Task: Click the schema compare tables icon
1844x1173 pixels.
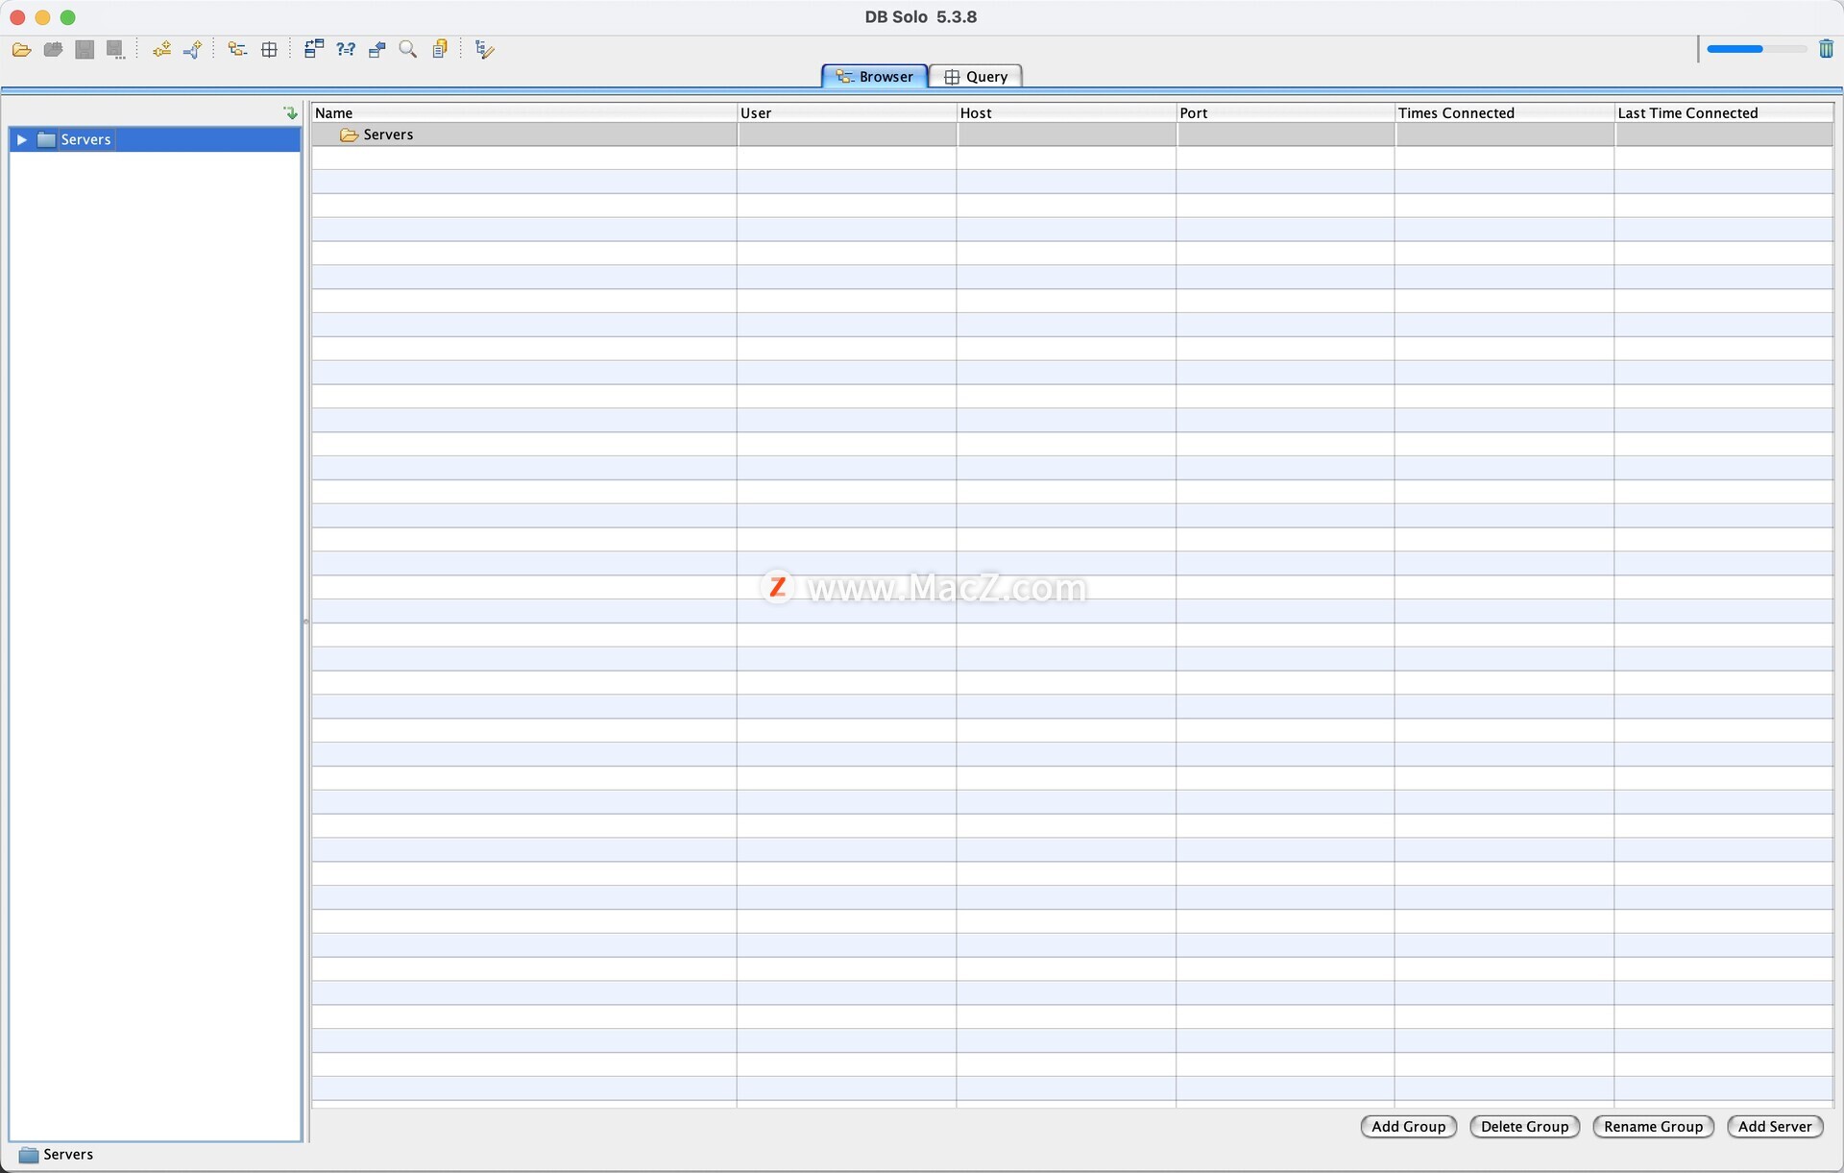Action: pos(314,49)
